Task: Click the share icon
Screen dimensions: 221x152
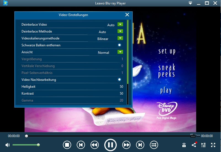Action: 194,145
